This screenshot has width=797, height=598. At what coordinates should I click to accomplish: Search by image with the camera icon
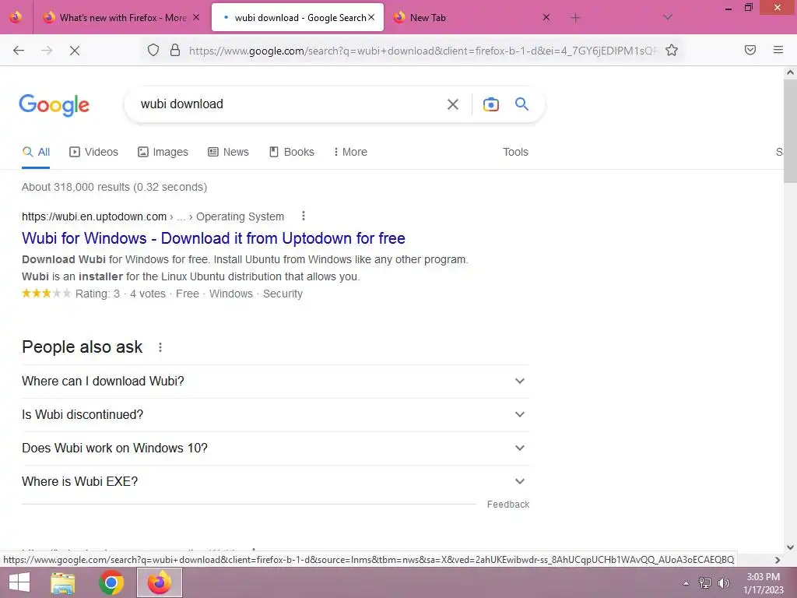click(490, 104)
